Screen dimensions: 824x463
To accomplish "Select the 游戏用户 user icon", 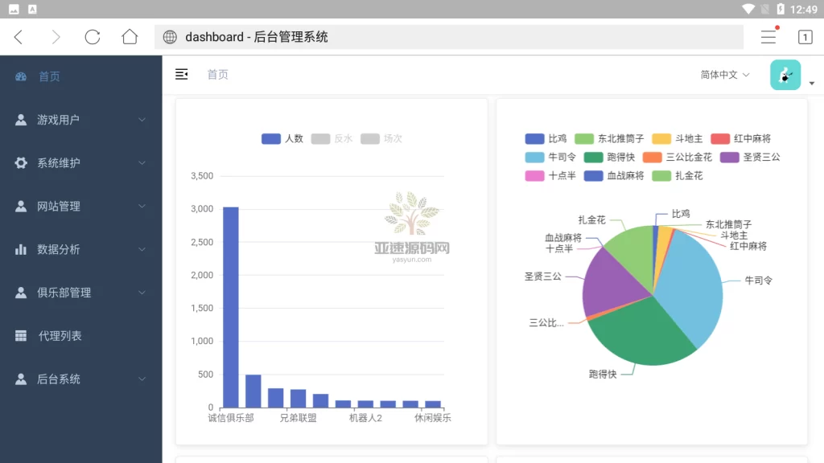I will (x=19, y=119).
